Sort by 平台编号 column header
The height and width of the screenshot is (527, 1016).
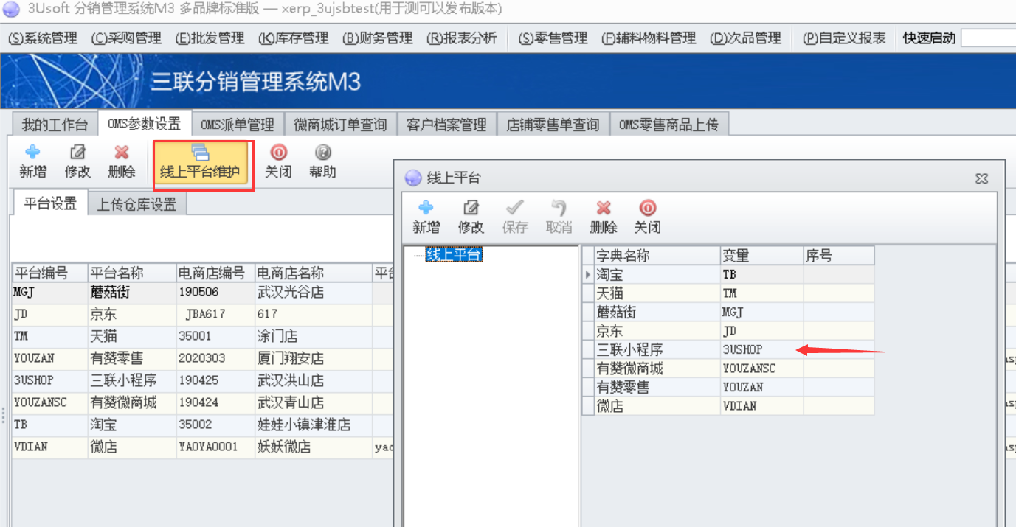(x=50, y=273)
